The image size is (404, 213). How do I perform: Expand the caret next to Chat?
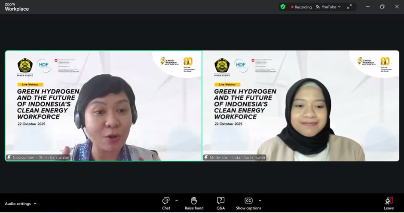(x=177, y=201)
